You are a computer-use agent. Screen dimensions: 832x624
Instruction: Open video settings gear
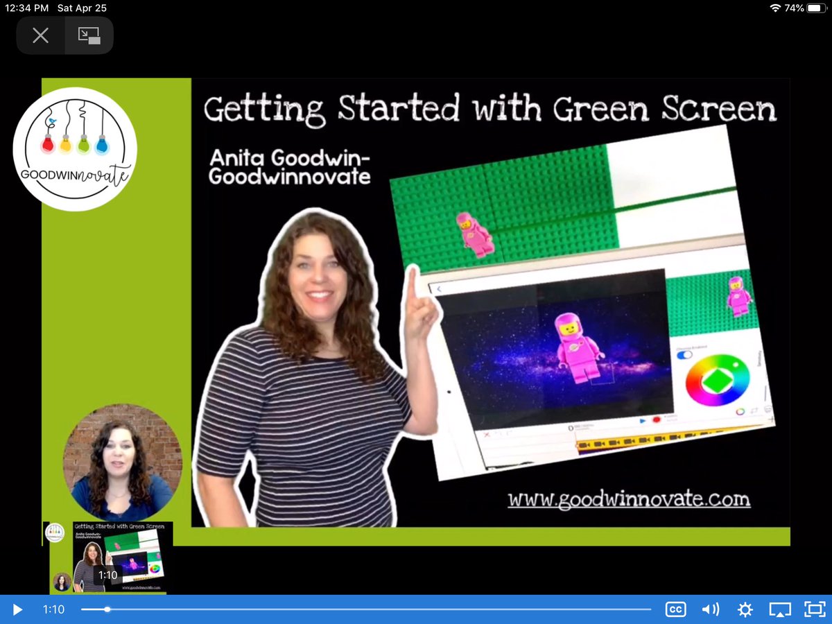tap(745, 609)
